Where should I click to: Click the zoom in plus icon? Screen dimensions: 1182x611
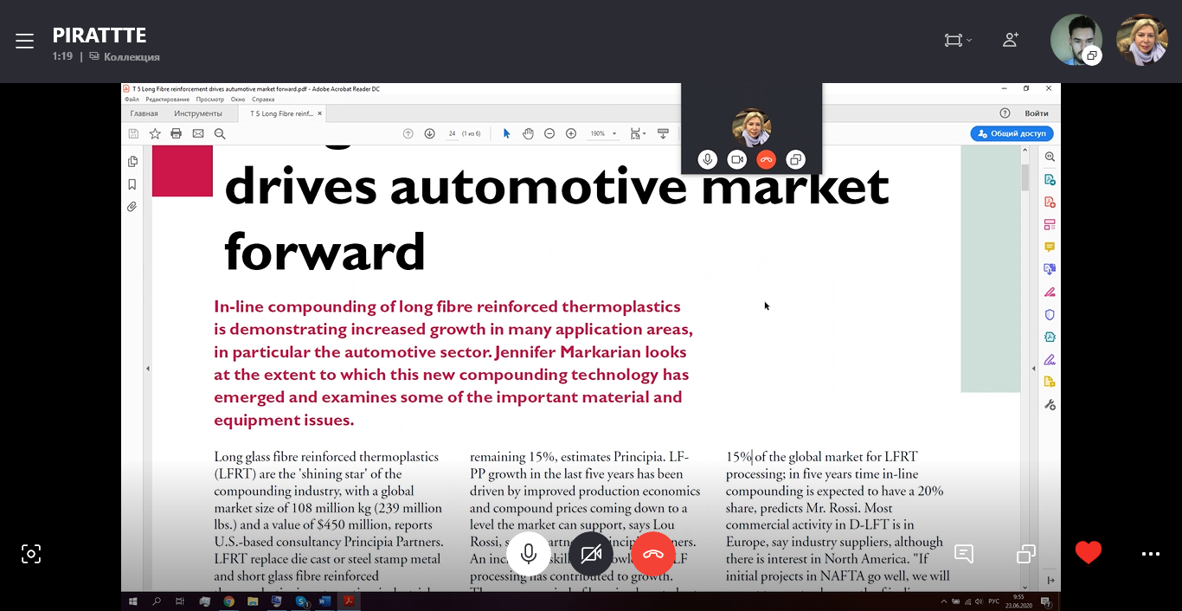(571, 133)
